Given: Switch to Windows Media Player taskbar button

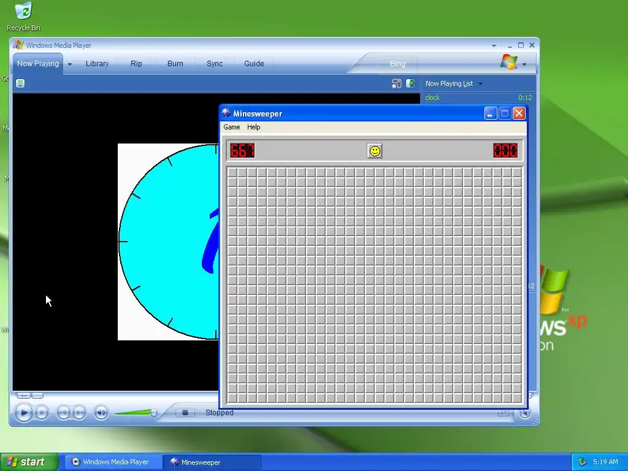Looking at the screenshot, I should point(113,462).
